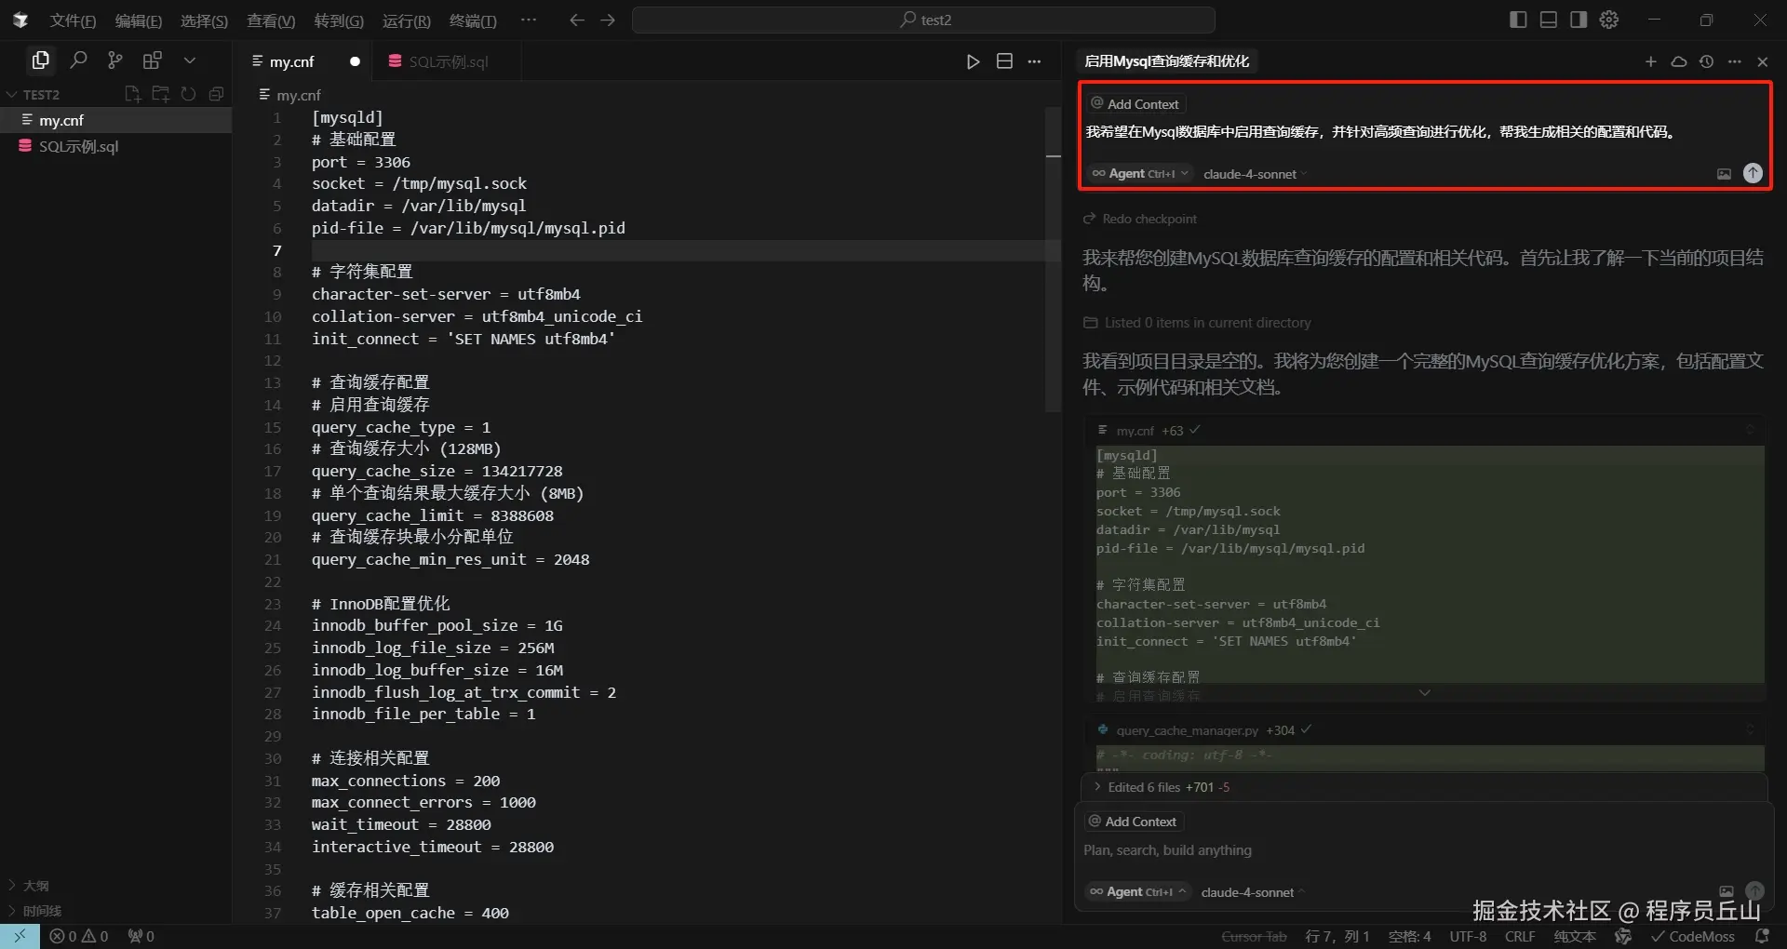Expand more sidebar views chevron
The image size is (1787, 949).
(x=190, y=60)
